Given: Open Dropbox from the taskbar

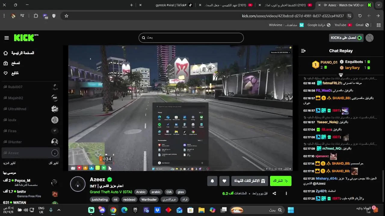Looking at the screenshot, I should [157, 210].
